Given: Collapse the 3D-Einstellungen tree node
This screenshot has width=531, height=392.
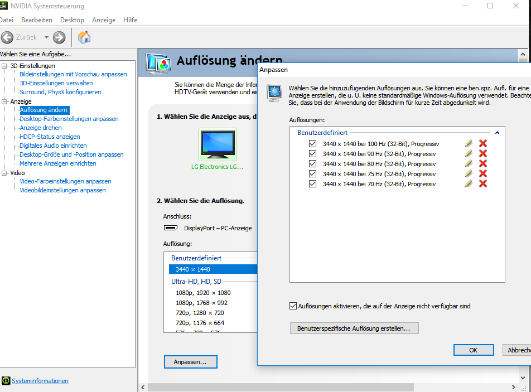Looking at the screenshot, I should tap(4, 66).
